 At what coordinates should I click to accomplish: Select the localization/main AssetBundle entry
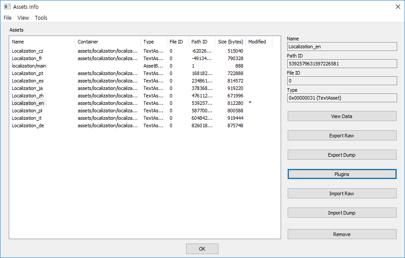[x=29, y=65]
